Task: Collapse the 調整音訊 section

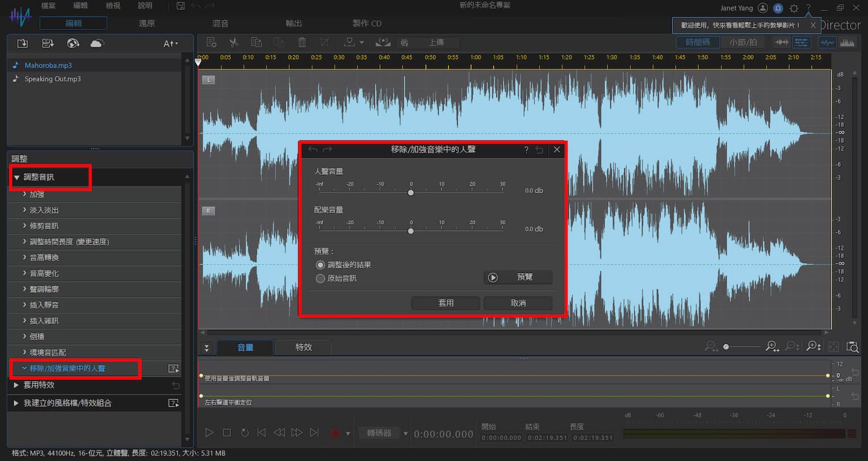Action: pos(16,178)
